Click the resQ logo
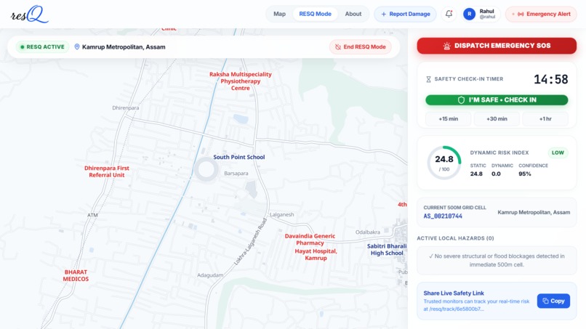This screenshot has width=586, height=329. (30, 15)
